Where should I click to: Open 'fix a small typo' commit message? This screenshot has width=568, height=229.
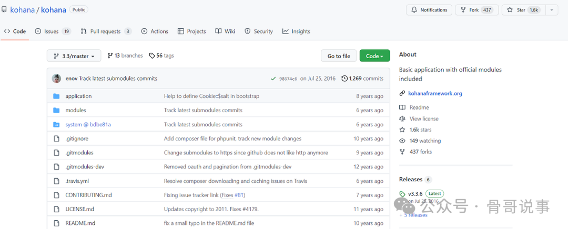[x=209, y=223]
